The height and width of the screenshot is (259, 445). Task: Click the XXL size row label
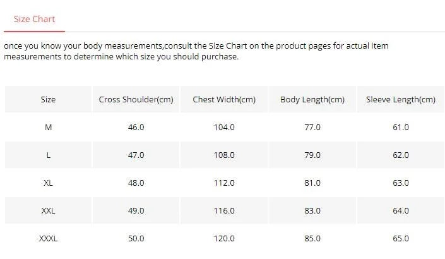click(x=48, y=210)
